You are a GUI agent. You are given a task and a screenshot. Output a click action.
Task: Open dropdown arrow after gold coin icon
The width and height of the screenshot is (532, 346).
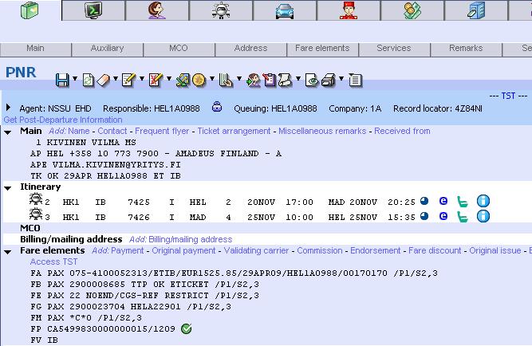coord(212,79)
